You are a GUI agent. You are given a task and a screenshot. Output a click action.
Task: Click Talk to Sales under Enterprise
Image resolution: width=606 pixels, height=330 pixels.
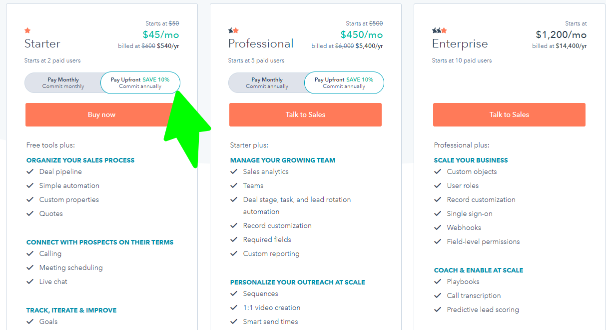coord(509,114)
